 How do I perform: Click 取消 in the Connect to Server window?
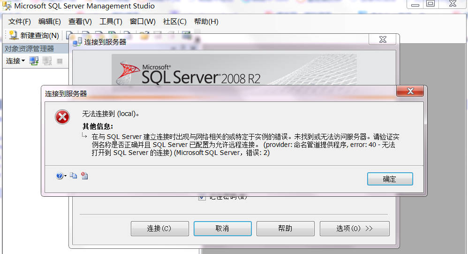(223, 229)
